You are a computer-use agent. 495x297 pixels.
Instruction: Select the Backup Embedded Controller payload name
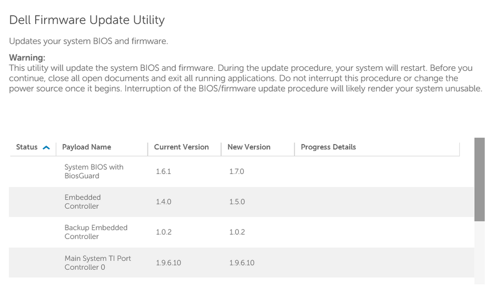click(96, 232)
